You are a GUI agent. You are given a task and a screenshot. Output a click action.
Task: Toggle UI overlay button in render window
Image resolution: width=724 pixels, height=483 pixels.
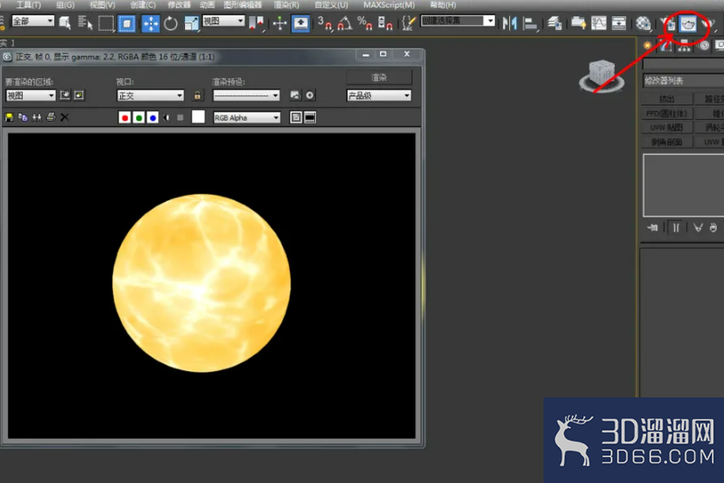(296, 117)
